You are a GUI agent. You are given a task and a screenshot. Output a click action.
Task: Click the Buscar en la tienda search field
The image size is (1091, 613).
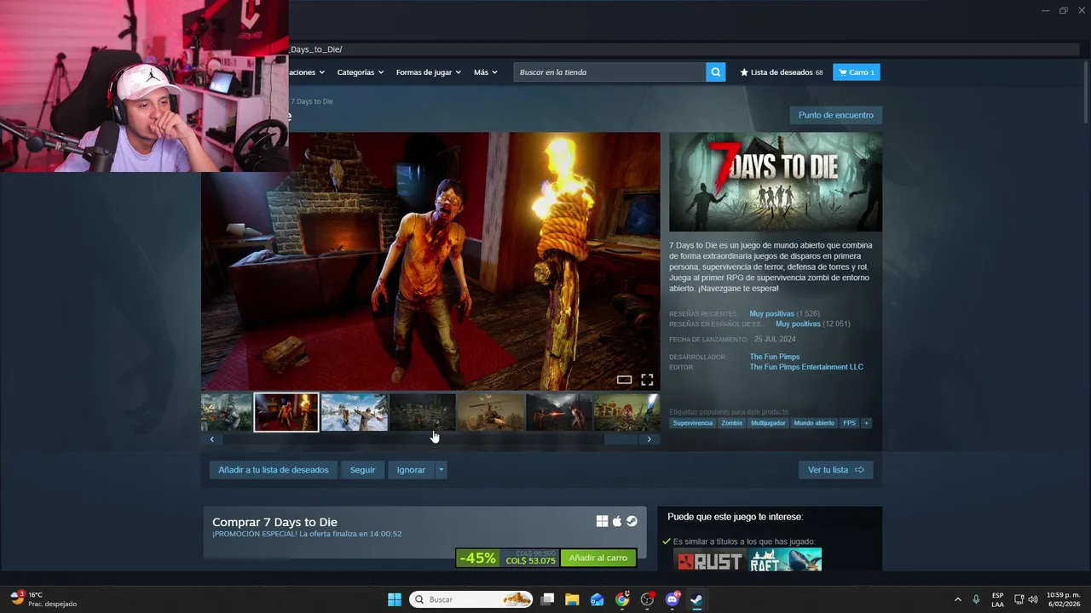click(609, 72)
